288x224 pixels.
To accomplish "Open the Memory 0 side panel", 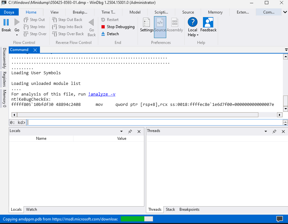I will click(5, 98).
